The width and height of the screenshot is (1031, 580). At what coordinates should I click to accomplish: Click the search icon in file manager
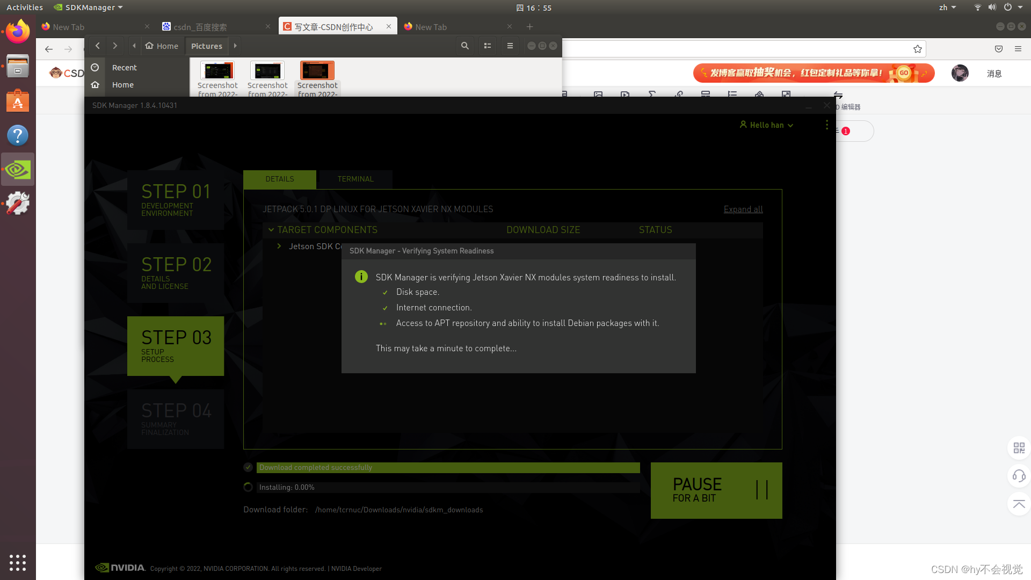pos(465,46)
